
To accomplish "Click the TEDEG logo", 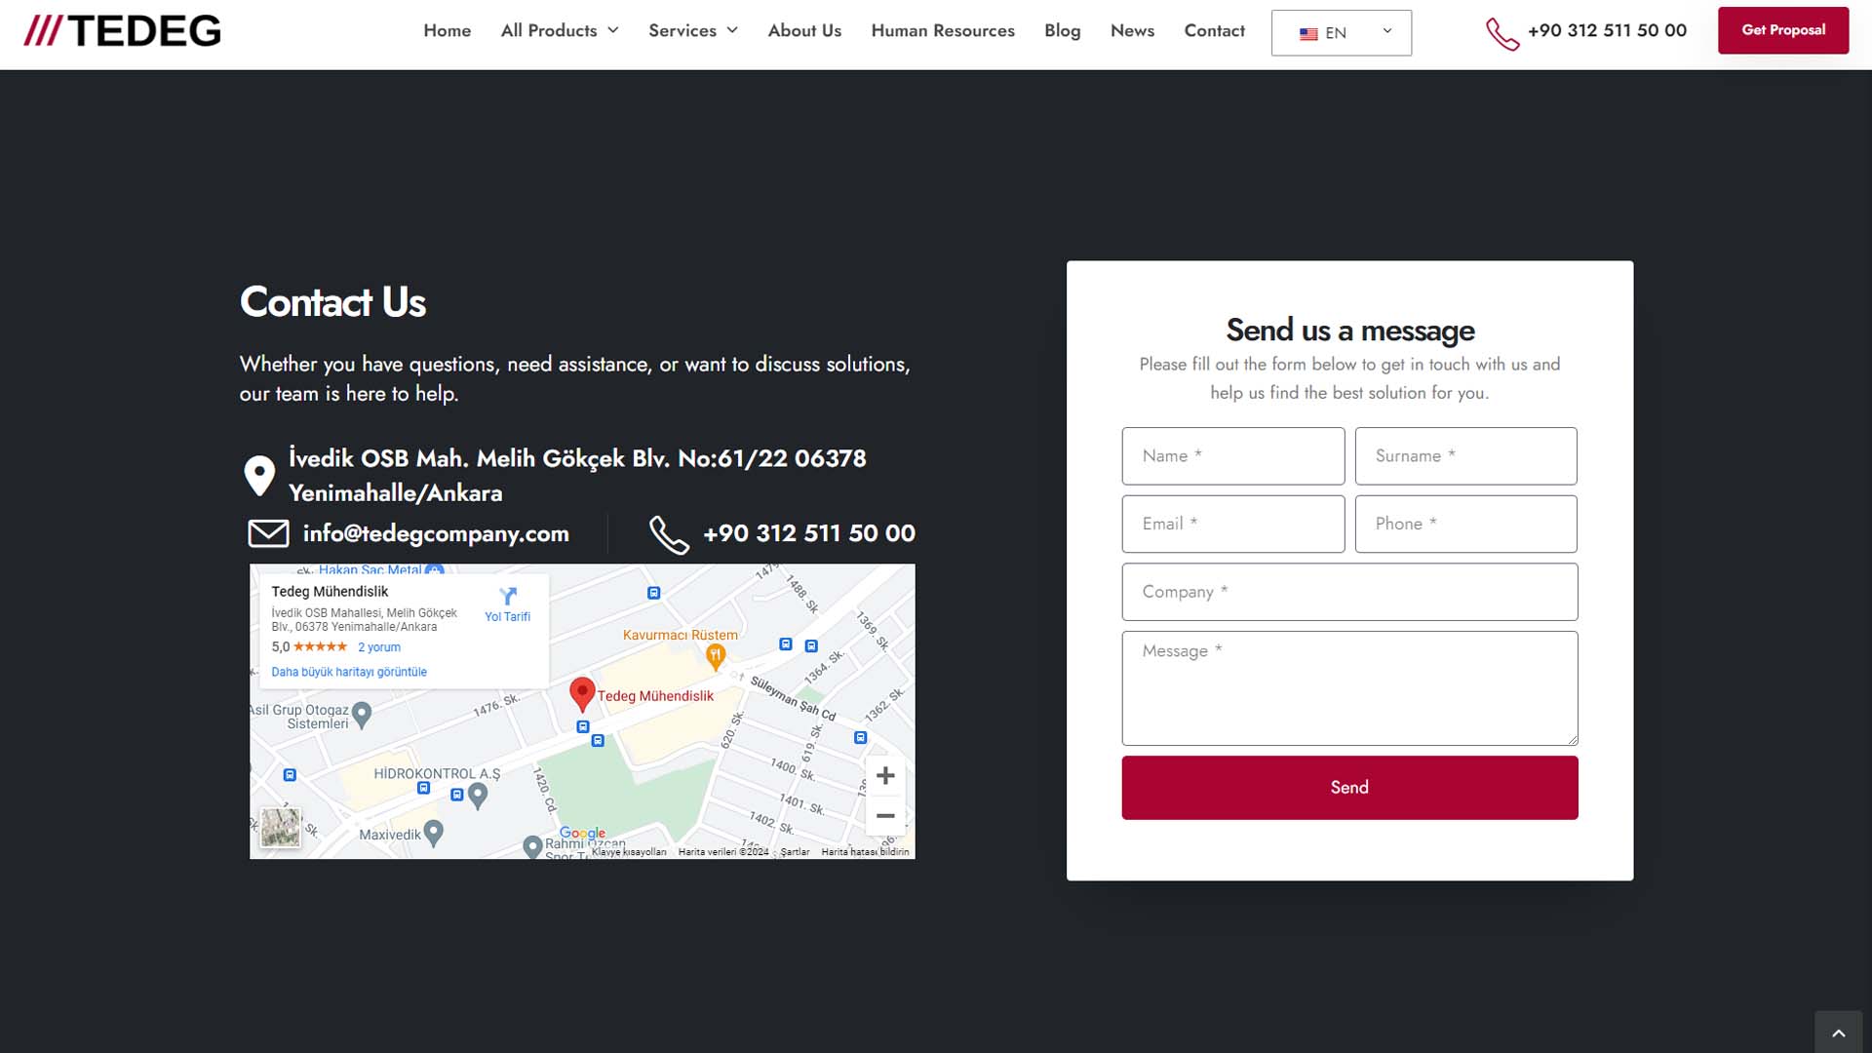I will (x=123, y=31).
